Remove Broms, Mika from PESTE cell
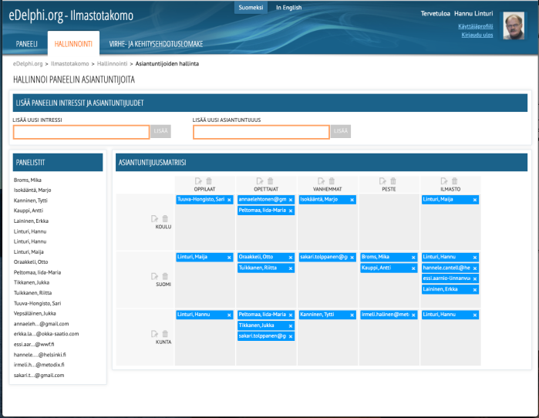The image size is (539, 418). pos(413,258)
